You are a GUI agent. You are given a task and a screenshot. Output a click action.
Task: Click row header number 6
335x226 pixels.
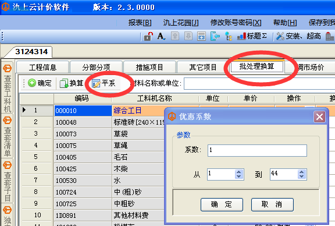(36, 168)
